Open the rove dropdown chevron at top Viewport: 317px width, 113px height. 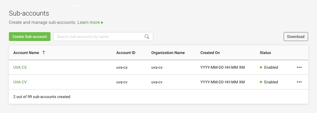(84, 6)
